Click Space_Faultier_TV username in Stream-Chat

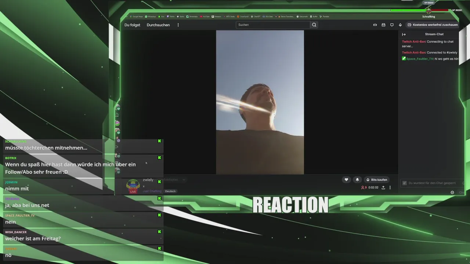click(420, 59)
